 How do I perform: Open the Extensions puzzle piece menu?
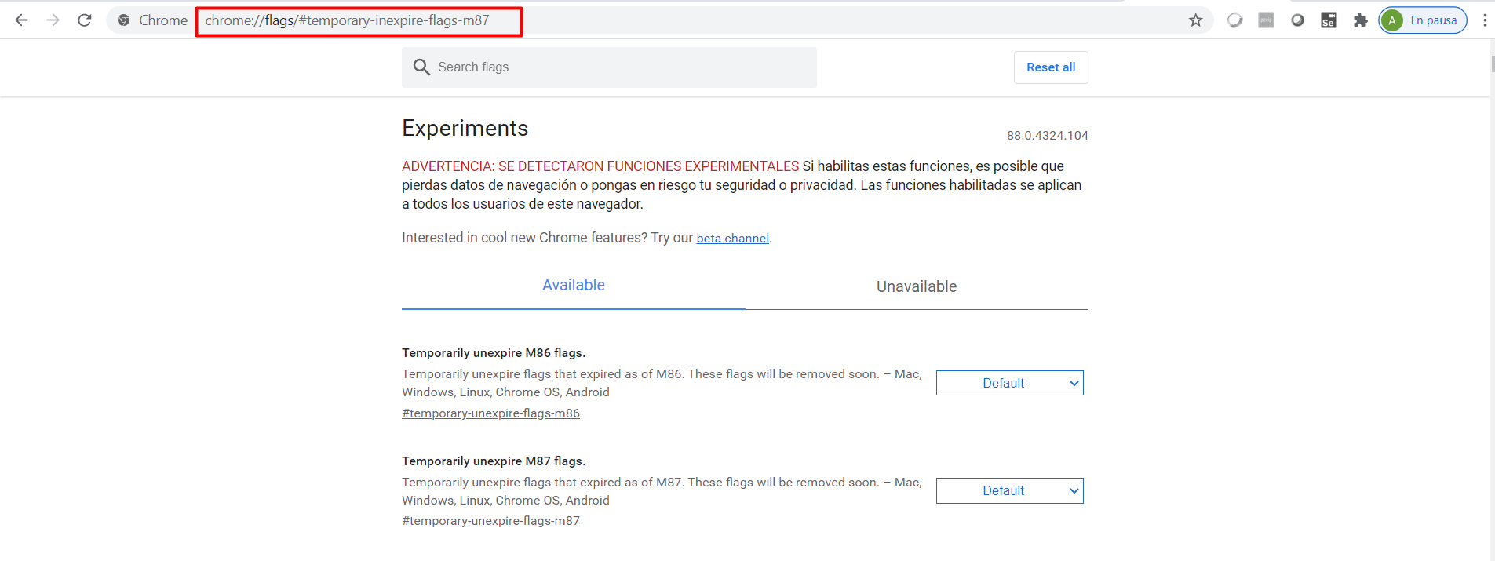[1360, 20]
